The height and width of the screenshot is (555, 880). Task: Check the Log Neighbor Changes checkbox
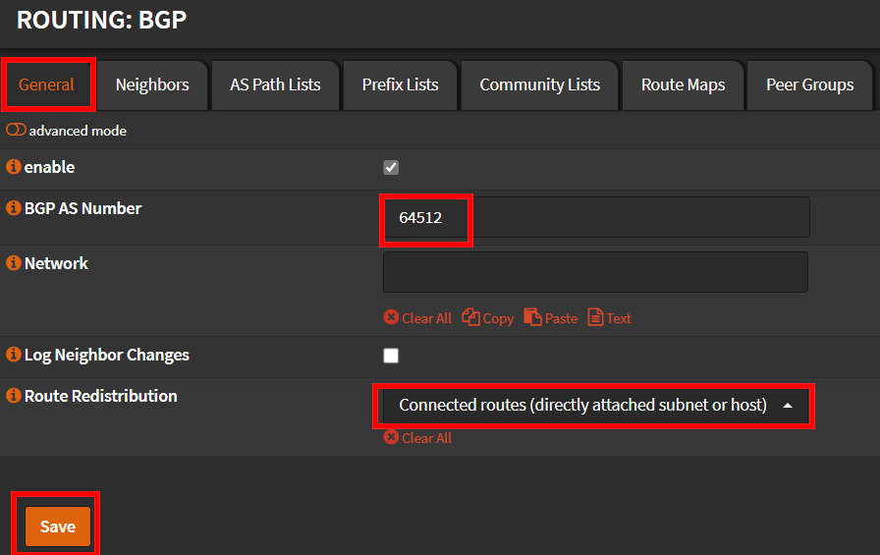tap(391, 356)
